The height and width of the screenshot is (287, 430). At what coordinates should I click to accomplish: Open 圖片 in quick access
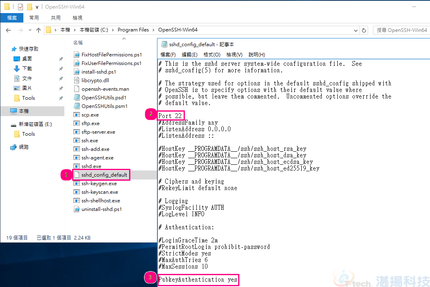[27, 88]
